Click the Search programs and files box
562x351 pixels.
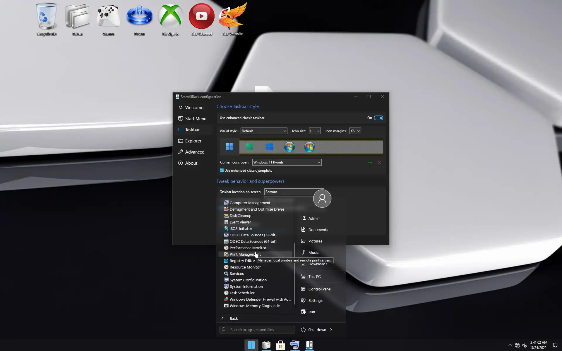[257, 330]
